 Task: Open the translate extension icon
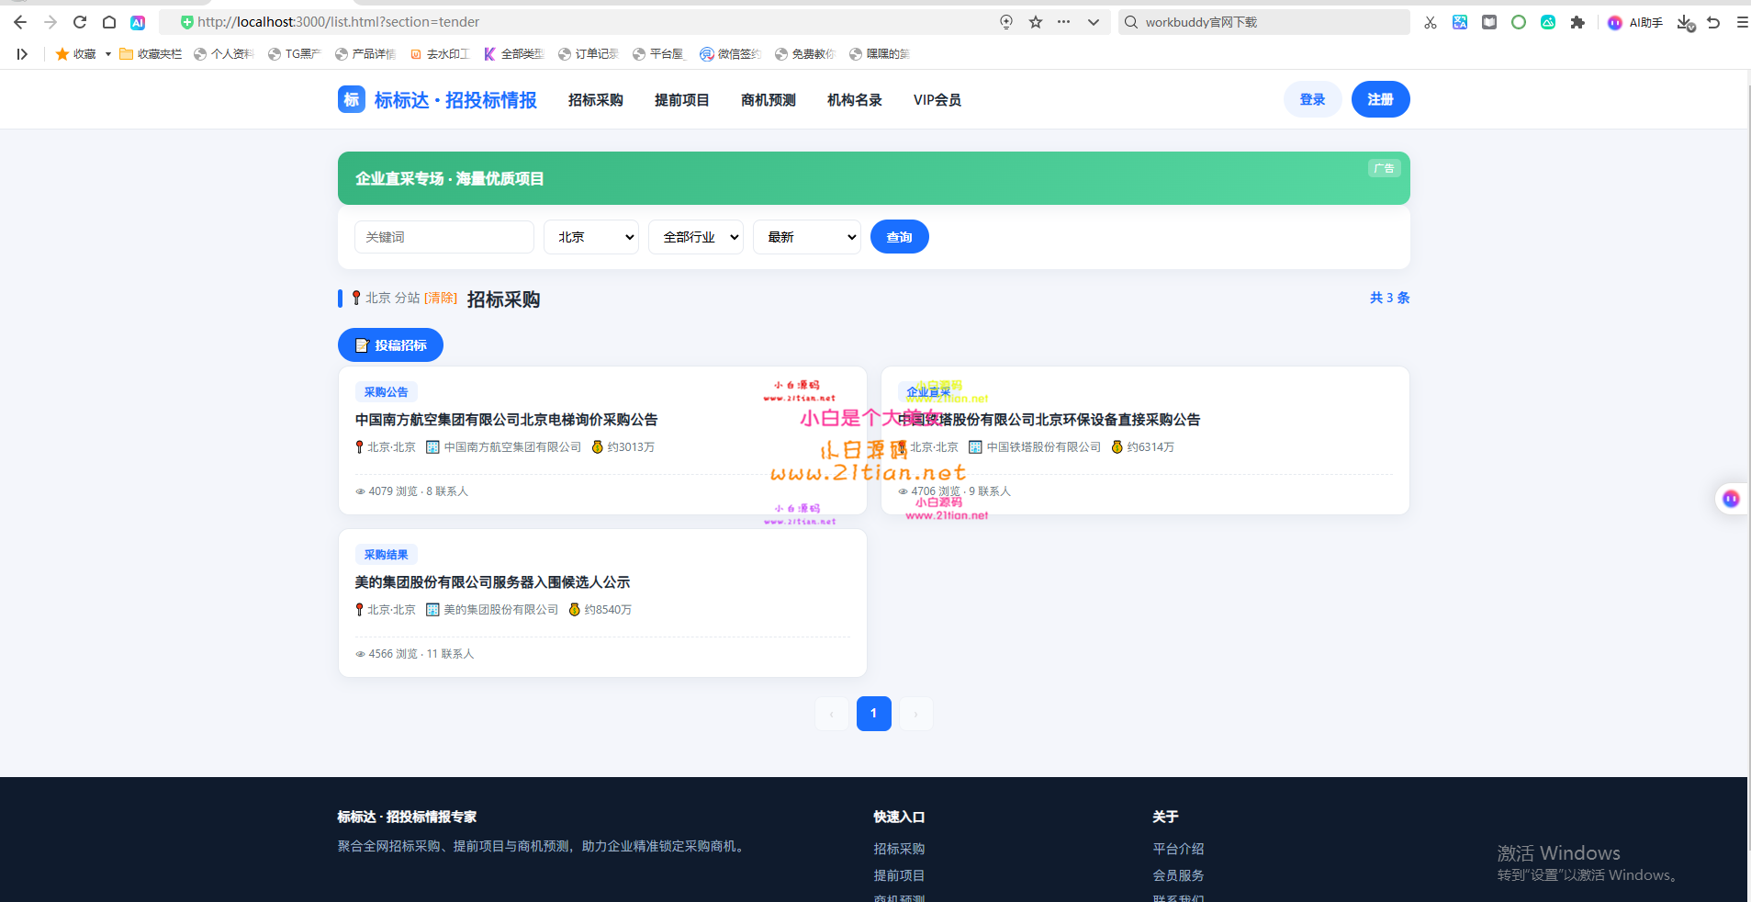coord(1460,22)
